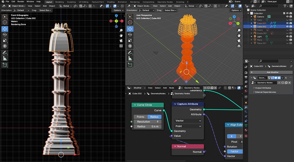Click the pan hand icon in the right viewport
The width and height of the screenshot is (294, 162).
[x=239, y=35]
